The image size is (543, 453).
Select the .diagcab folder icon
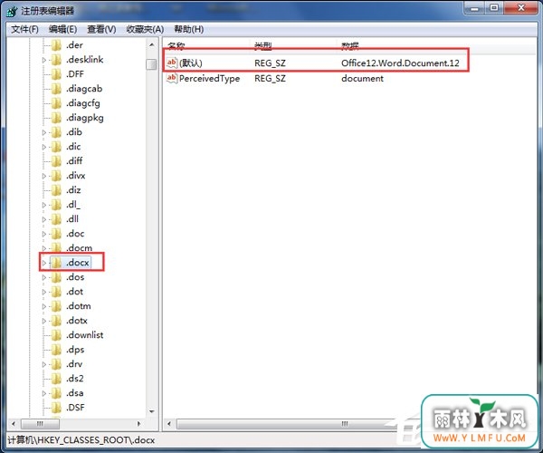click(56, 89)
